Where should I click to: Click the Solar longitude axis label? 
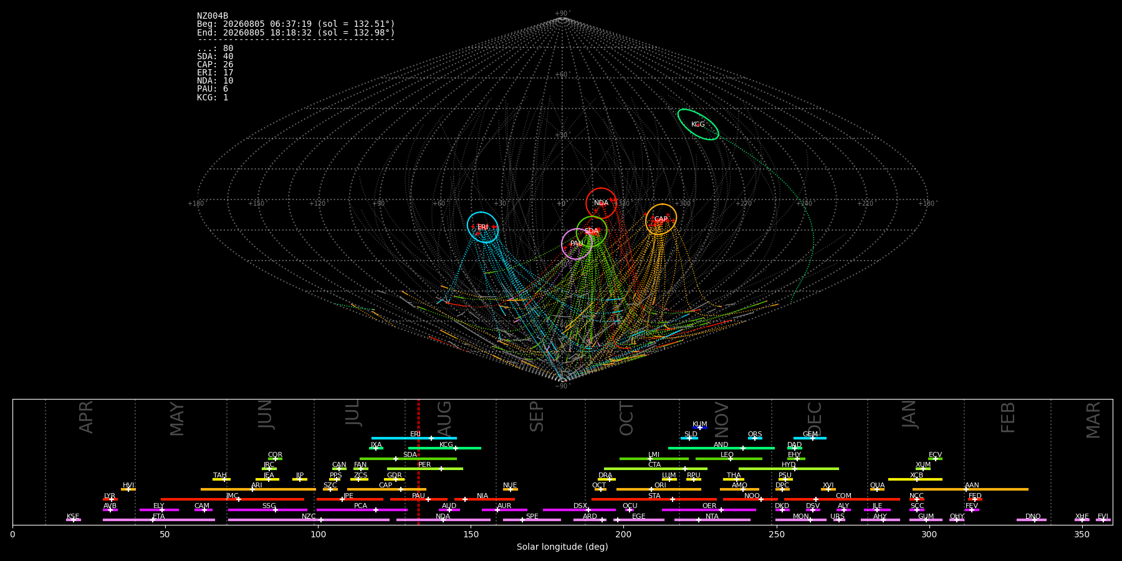562,547
